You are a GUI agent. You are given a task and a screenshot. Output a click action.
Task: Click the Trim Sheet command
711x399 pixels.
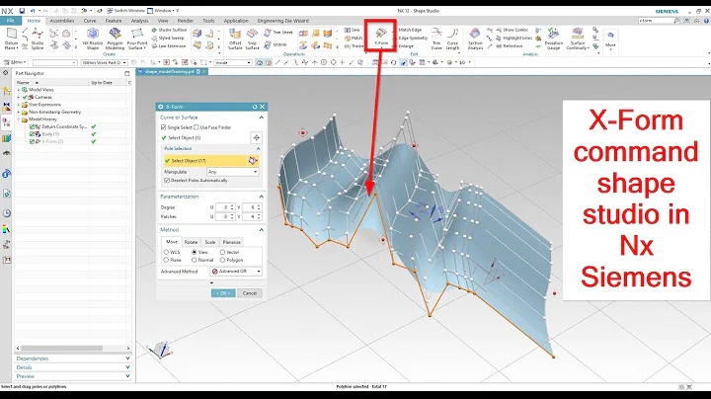click(278, 33)
